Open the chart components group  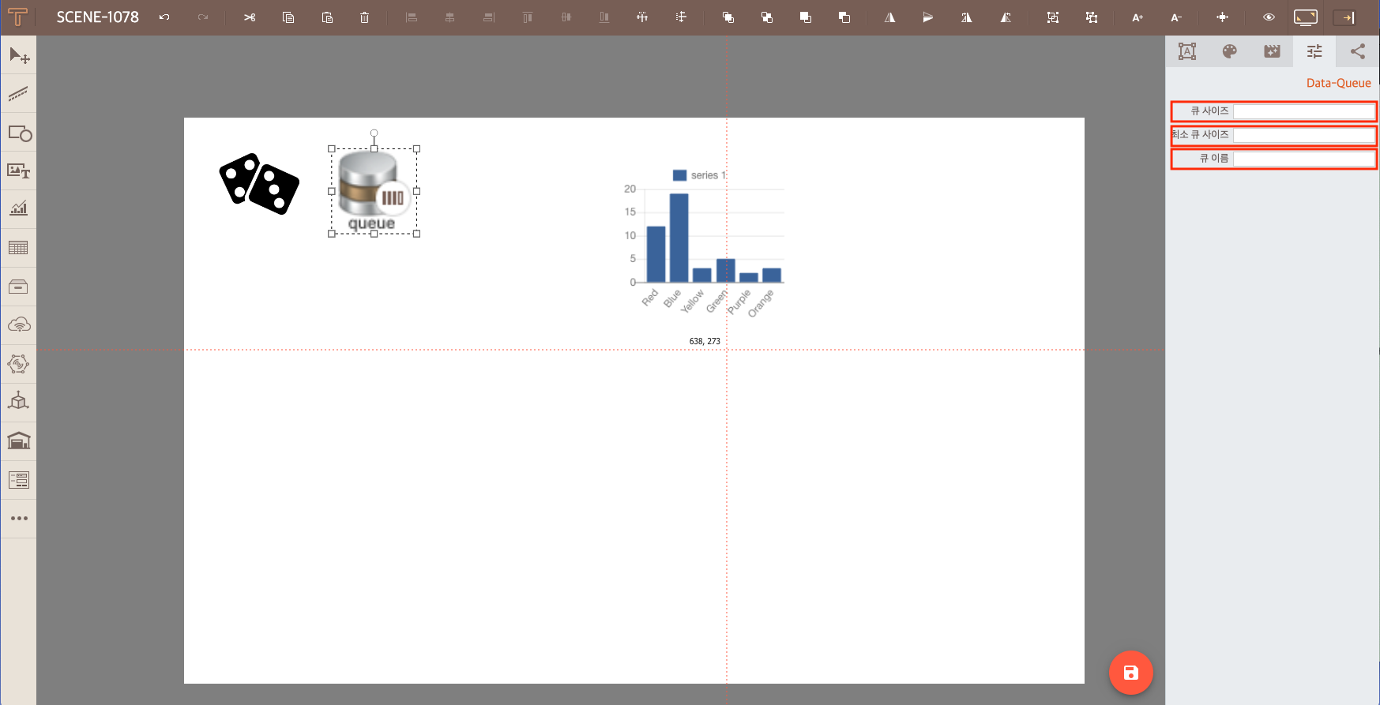[19, 209]
